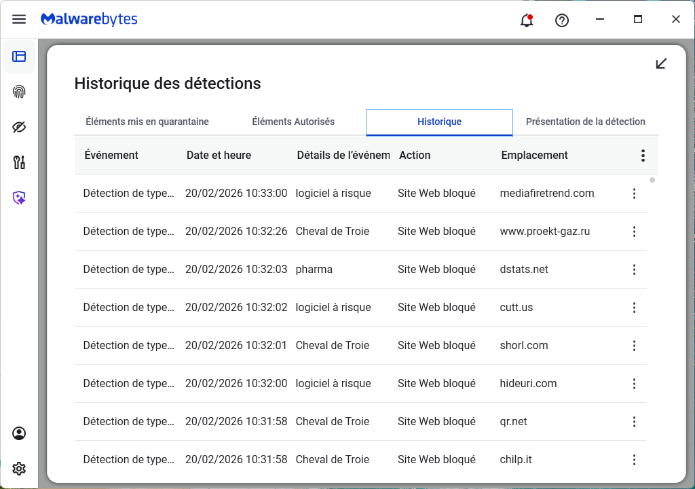Open options menu for mediafiretrend.com row
695x489 pixels.
point(634,194)
